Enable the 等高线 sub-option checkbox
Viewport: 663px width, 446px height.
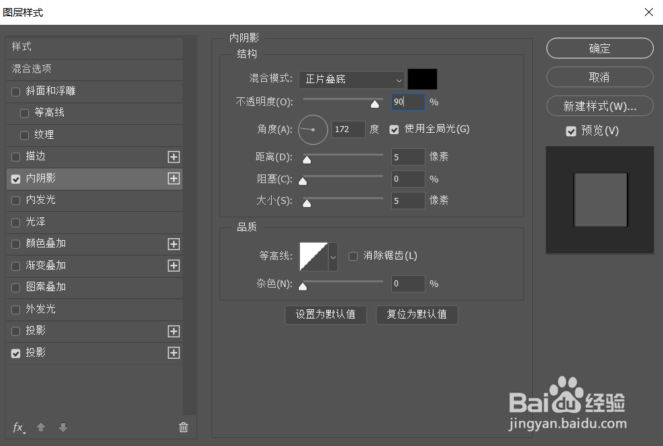click(x=25, y=113)
